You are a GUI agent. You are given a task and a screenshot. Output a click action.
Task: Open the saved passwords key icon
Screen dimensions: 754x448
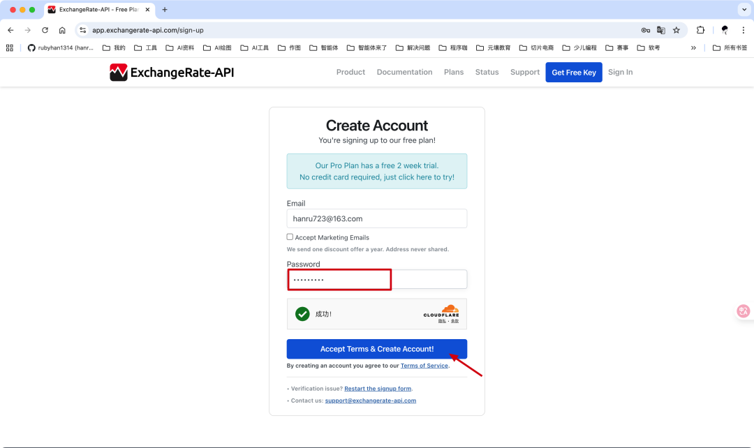click(x=645, y=30)
